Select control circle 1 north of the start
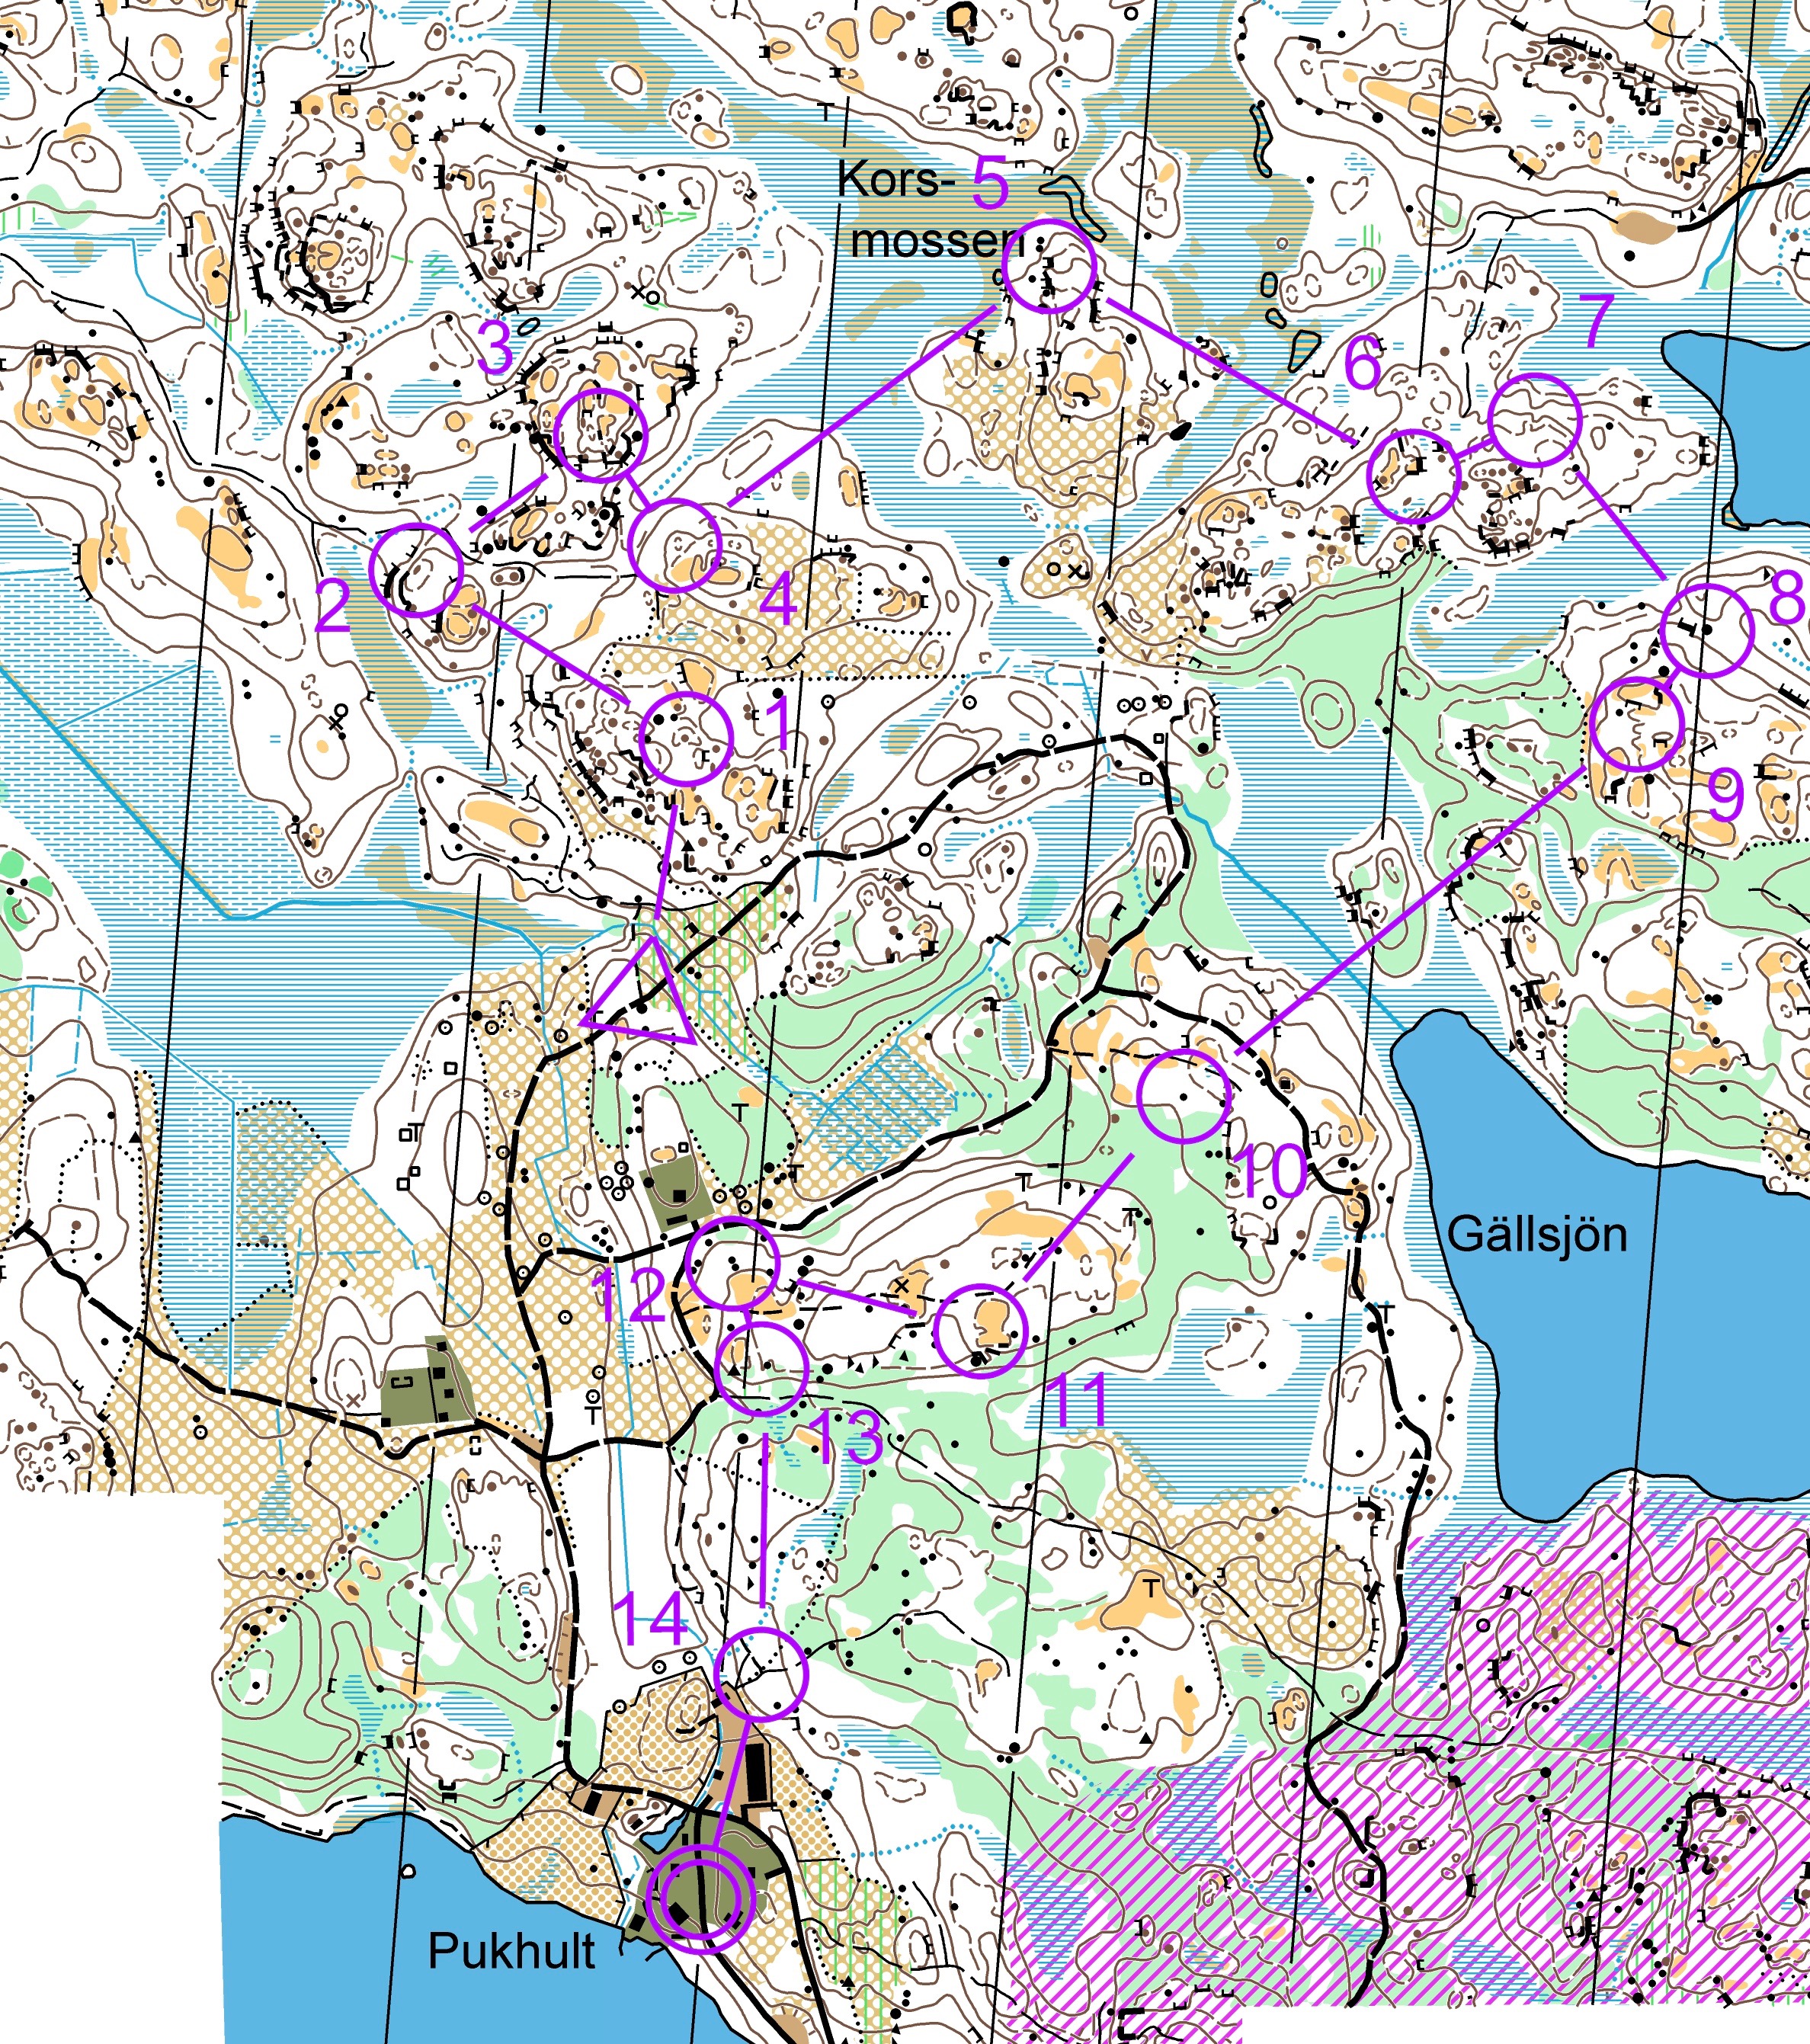The image size is (1810, 2044). click(x=686, y=738)
